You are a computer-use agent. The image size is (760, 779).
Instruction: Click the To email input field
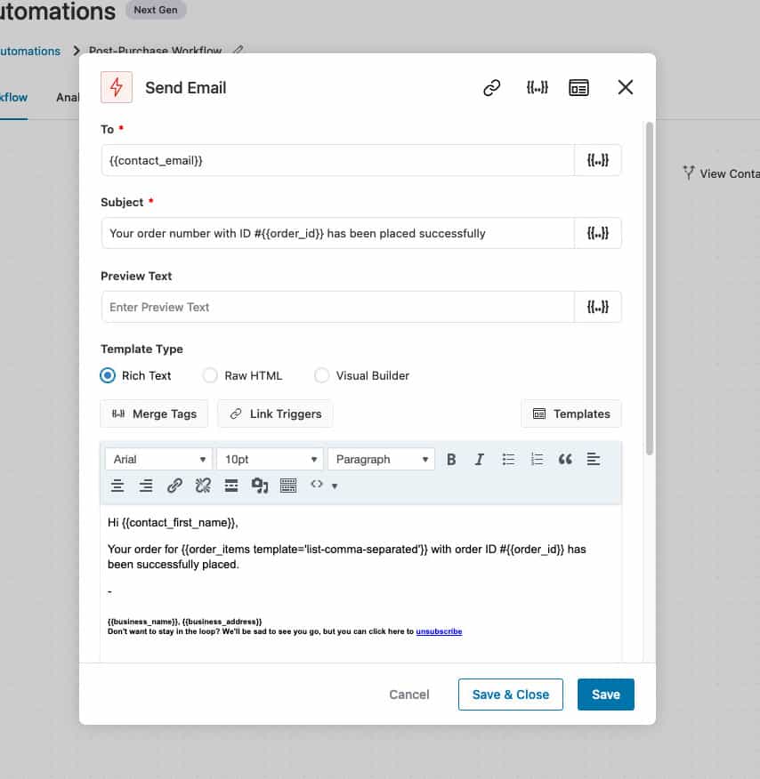[338, 160]
